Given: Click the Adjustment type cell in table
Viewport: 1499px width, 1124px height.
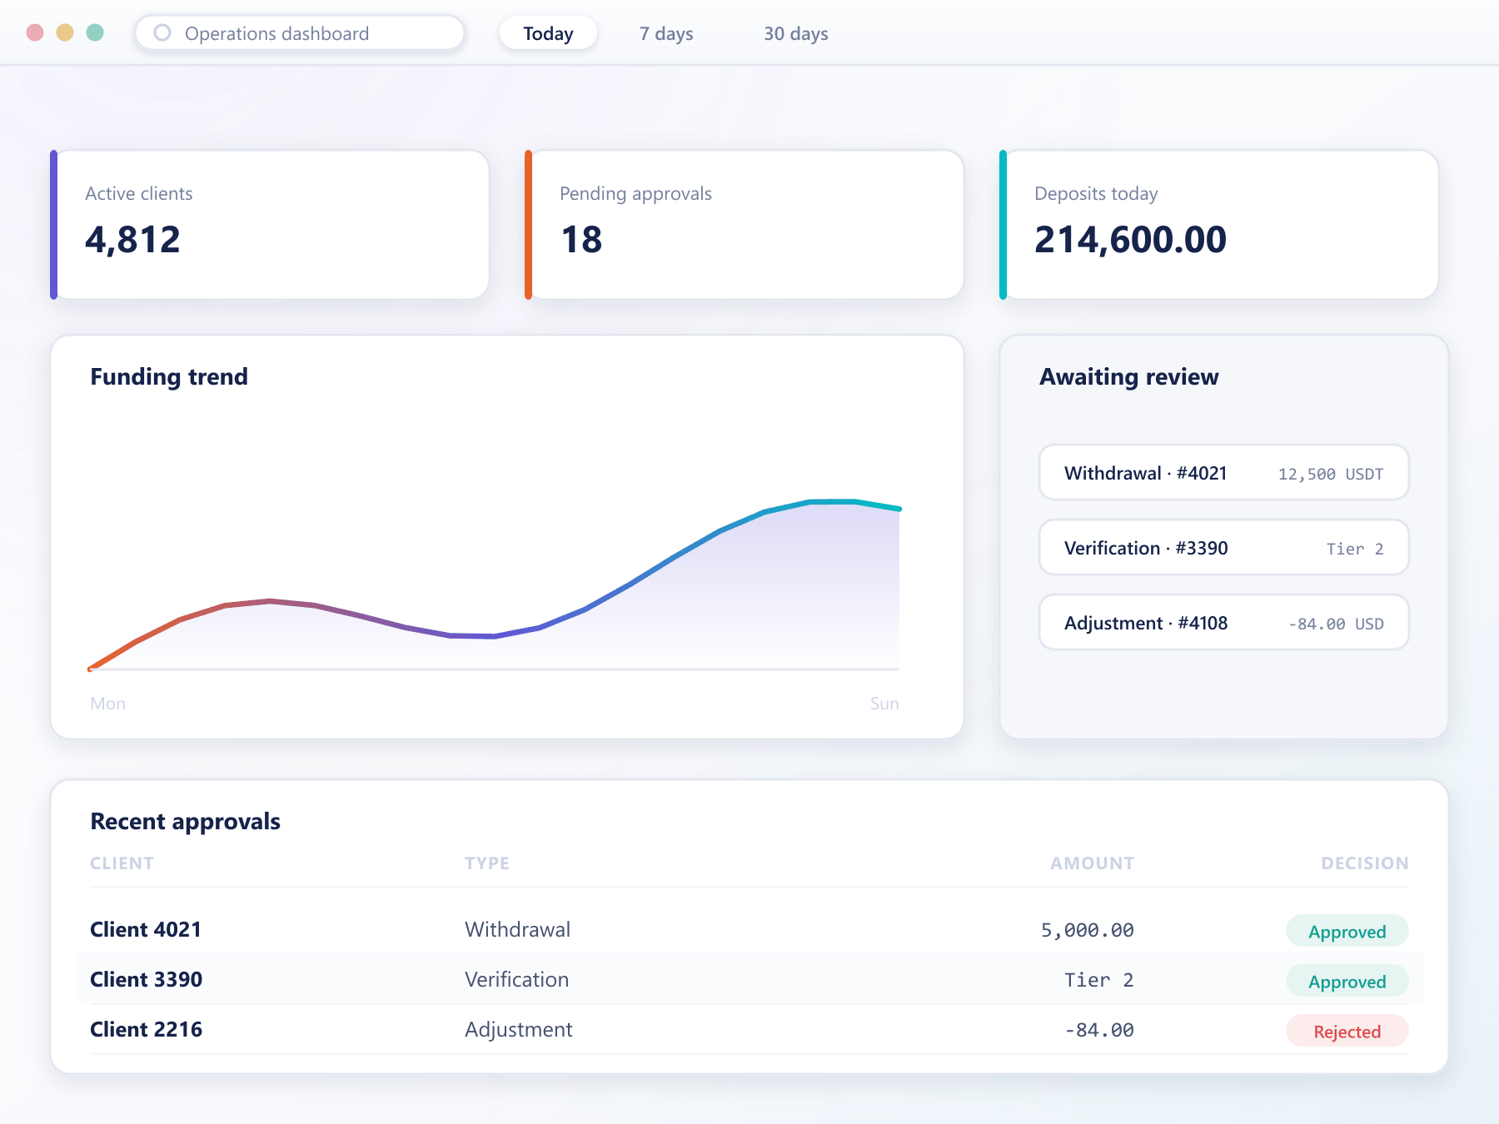Looking at the screenshot, I should 519,1030.
